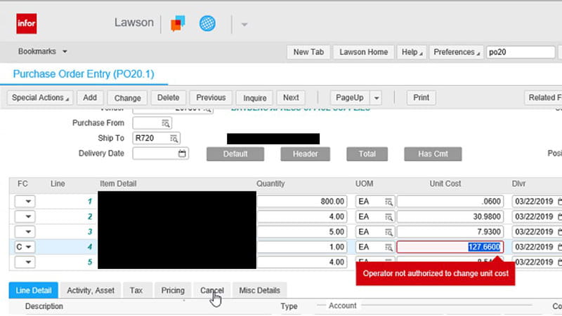The image size is (562, 316).
Task: Open the UOM lookup icon on line 2
Action: tap(388, 217)
